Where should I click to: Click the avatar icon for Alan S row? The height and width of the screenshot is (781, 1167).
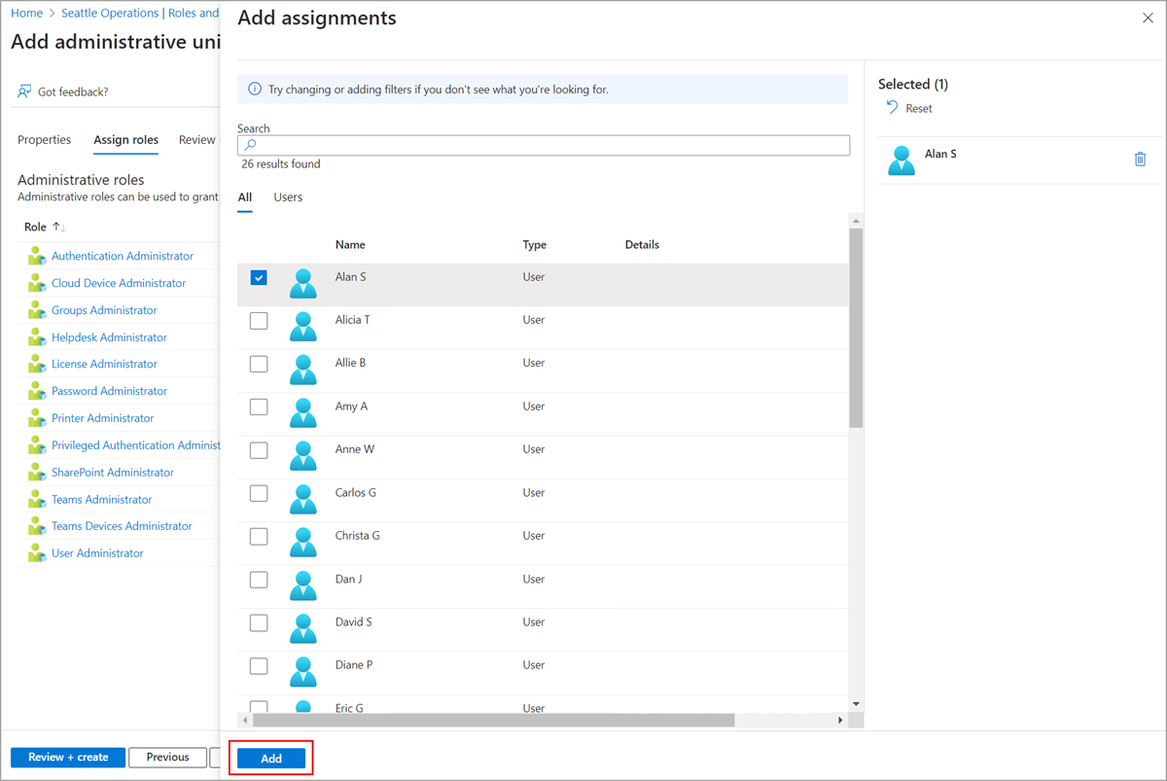tap(303, 284)
